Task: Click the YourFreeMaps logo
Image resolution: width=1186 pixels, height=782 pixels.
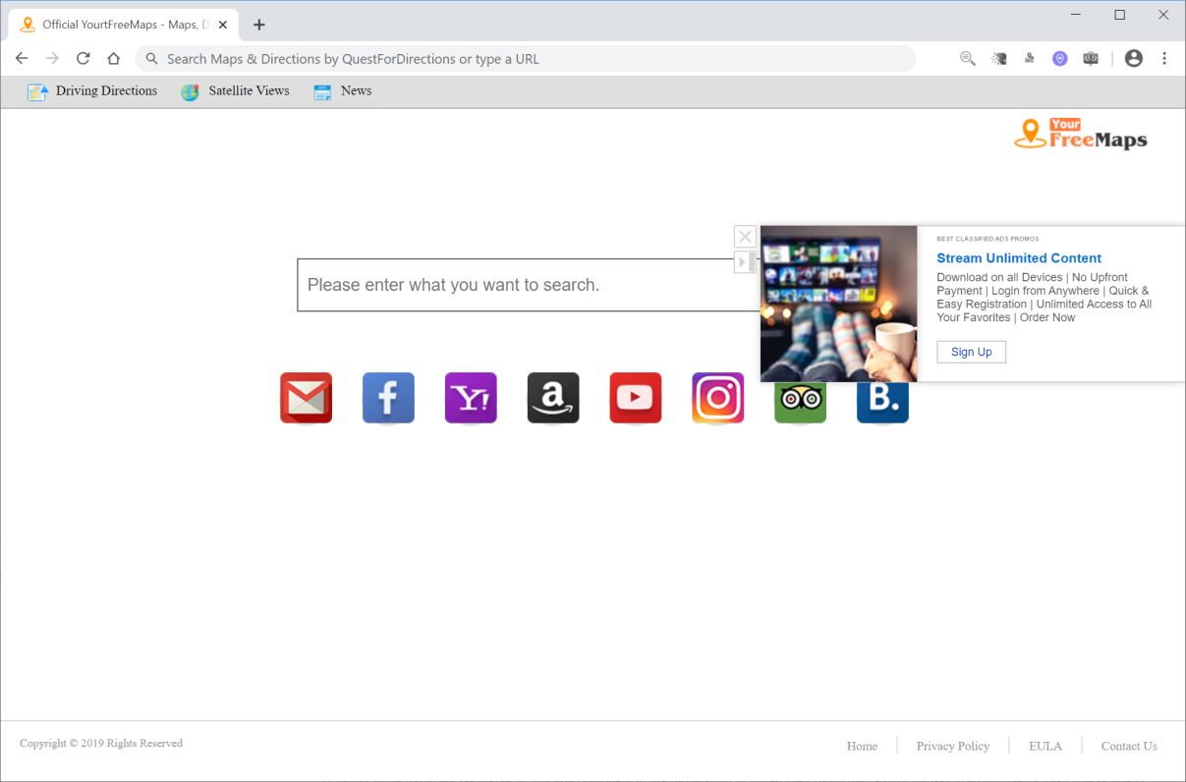Action: 1081,135
